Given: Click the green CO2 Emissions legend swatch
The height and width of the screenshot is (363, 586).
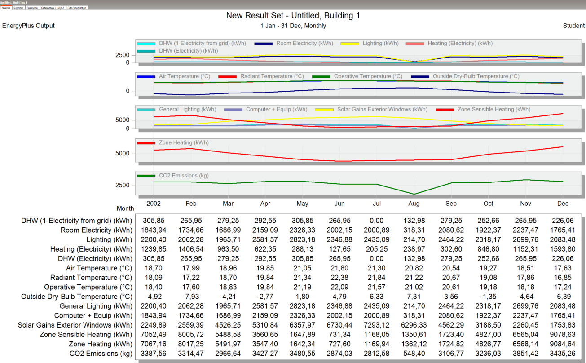Looking at the screenshot, I should pos(146,176).
